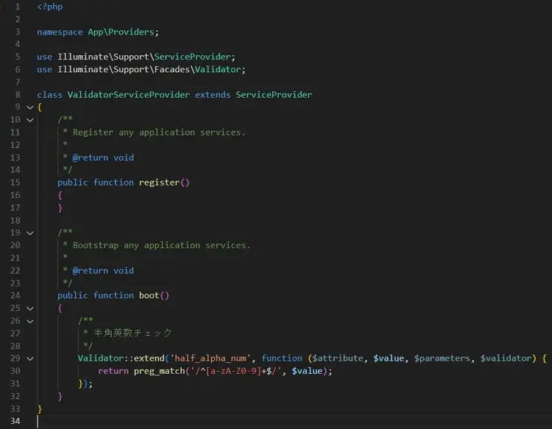The image size is (552, 429).
Task: Collapse the comment fold arrow at line 26
Action: point(30,321)
